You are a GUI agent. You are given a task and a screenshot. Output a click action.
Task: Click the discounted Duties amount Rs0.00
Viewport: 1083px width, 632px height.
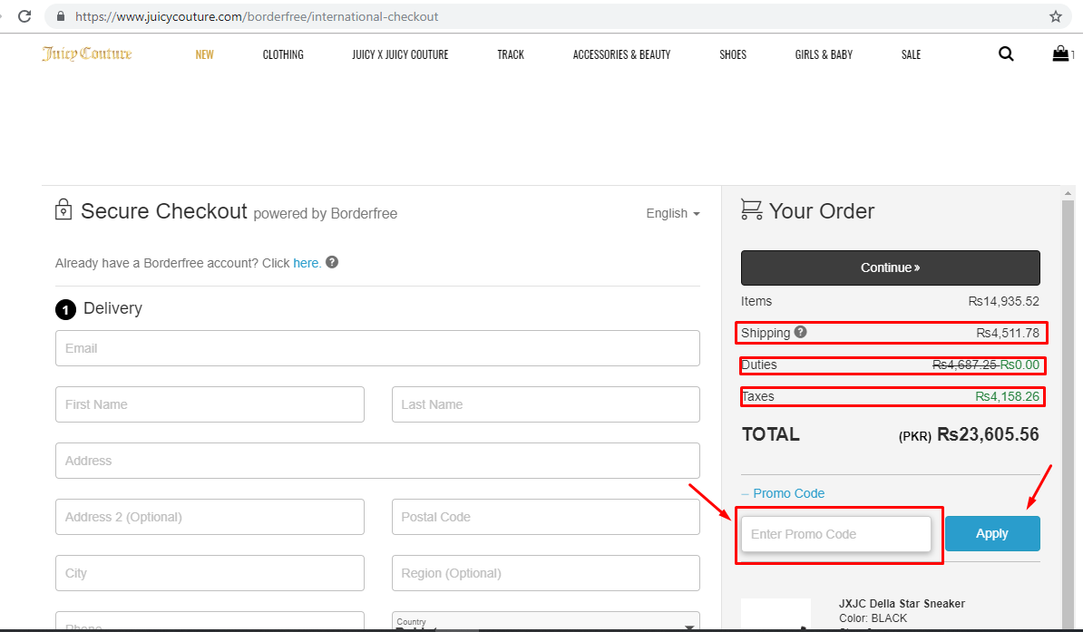click(x=1020, y=365)
